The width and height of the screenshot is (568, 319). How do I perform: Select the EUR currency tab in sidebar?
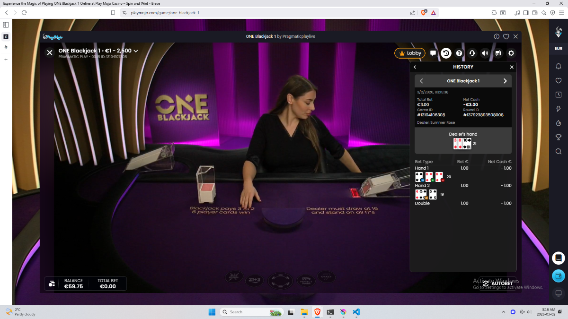pyautogui.click(x=559, y=49)
